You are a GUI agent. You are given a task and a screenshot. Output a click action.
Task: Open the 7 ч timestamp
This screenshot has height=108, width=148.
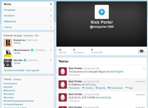[143, 69]
